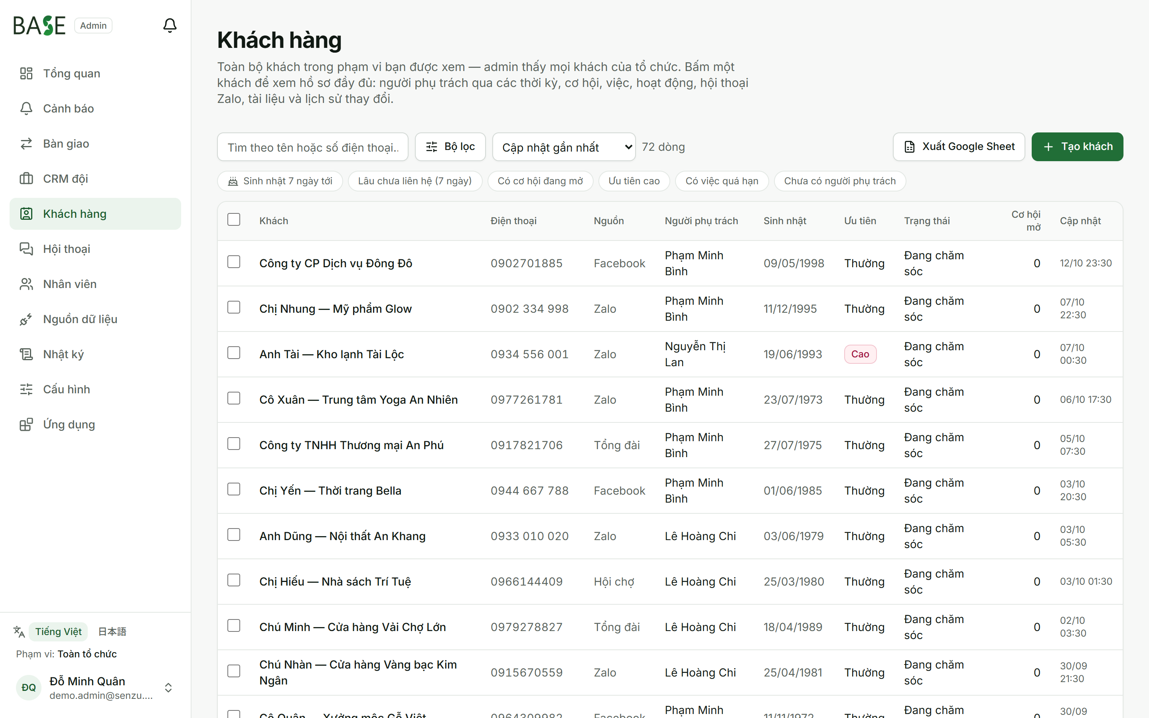Apply Chưa có người phụ trách filter
Viewport: 1149px width, 718px height.
tap(840, 181)
